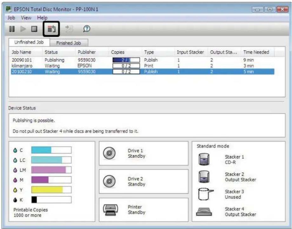Image resolution: width=292 pixels, height=229 pixels.
Task: Click the Print type cell
Action: (149, 66)
